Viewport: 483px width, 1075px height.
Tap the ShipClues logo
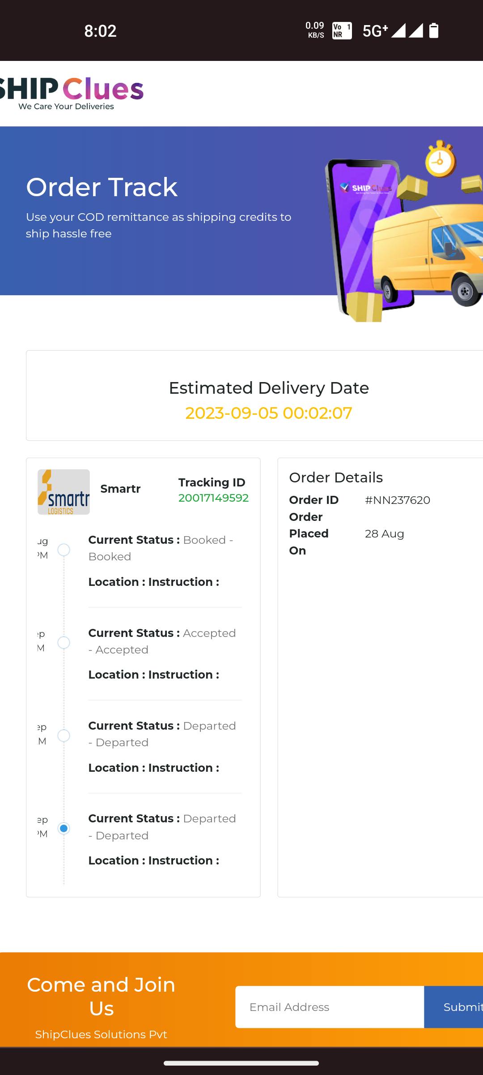click(x=72, y=93)
